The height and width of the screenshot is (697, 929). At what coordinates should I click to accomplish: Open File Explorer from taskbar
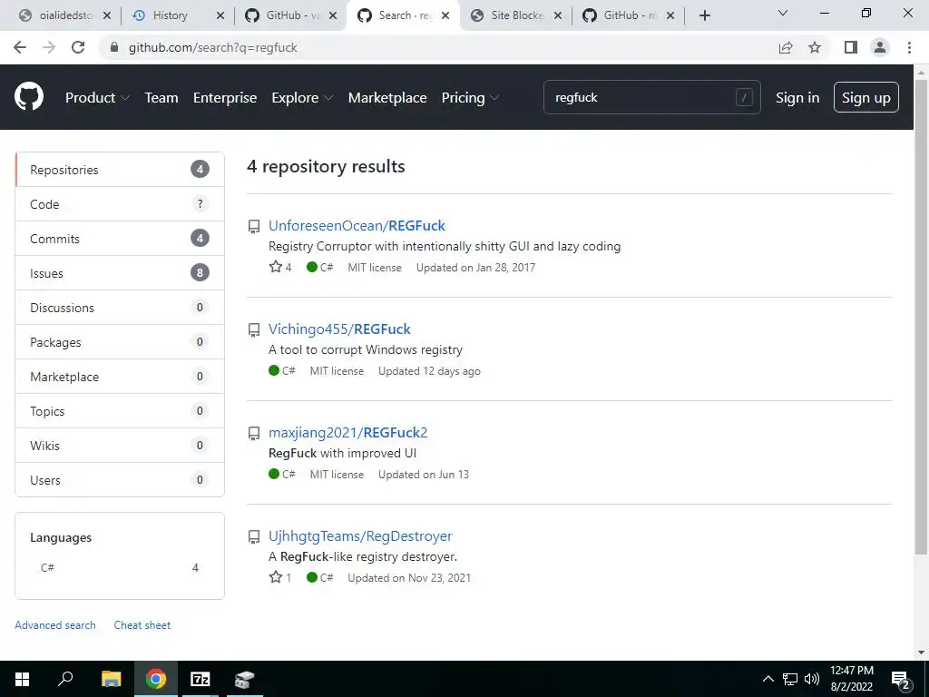[111, 679]
